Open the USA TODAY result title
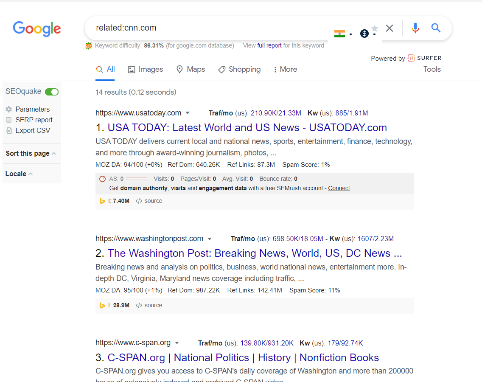The image size is (482, 382). (x=247, y=128)
